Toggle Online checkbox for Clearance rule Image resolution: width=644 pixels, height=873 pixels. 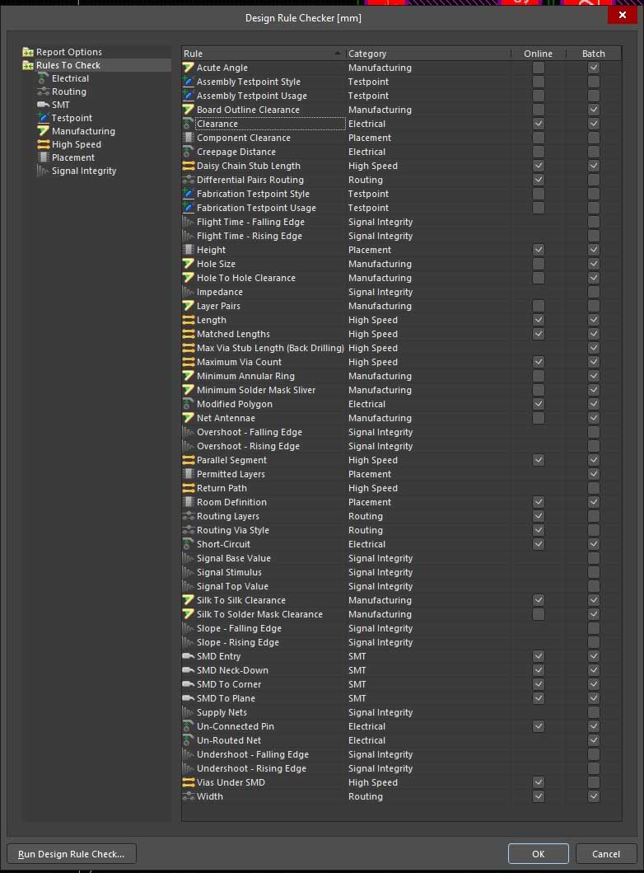coord(539,124)
